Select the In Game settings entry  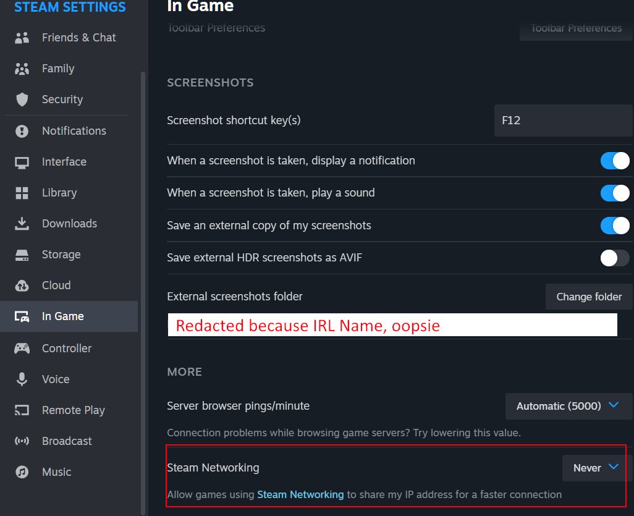click(69, 316)
